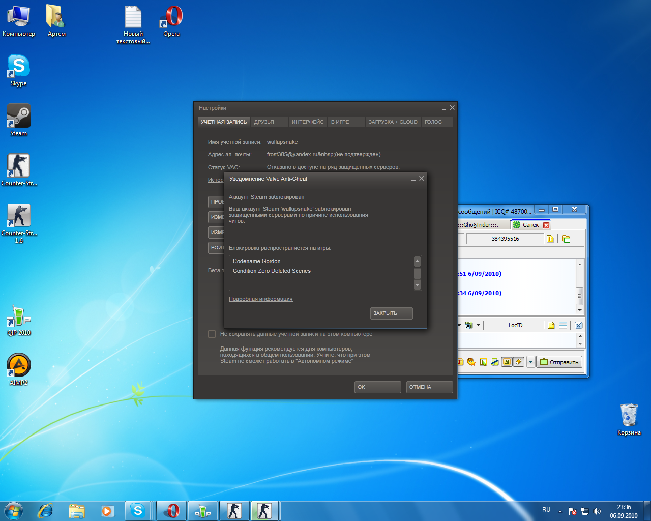This screenshot has height=521, width=651.
Task: Expand the hidden system tray icons arrow
Action: pos(560,511)
